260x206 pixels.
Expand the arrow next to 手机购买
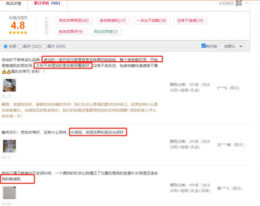pyautogui.click(x=246, y=3)
